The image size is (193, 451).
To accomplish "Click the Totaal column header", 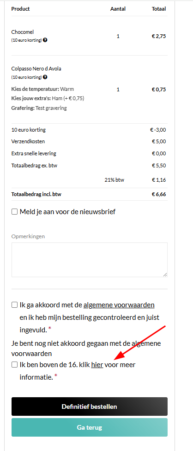I will [x=159, y=9].
